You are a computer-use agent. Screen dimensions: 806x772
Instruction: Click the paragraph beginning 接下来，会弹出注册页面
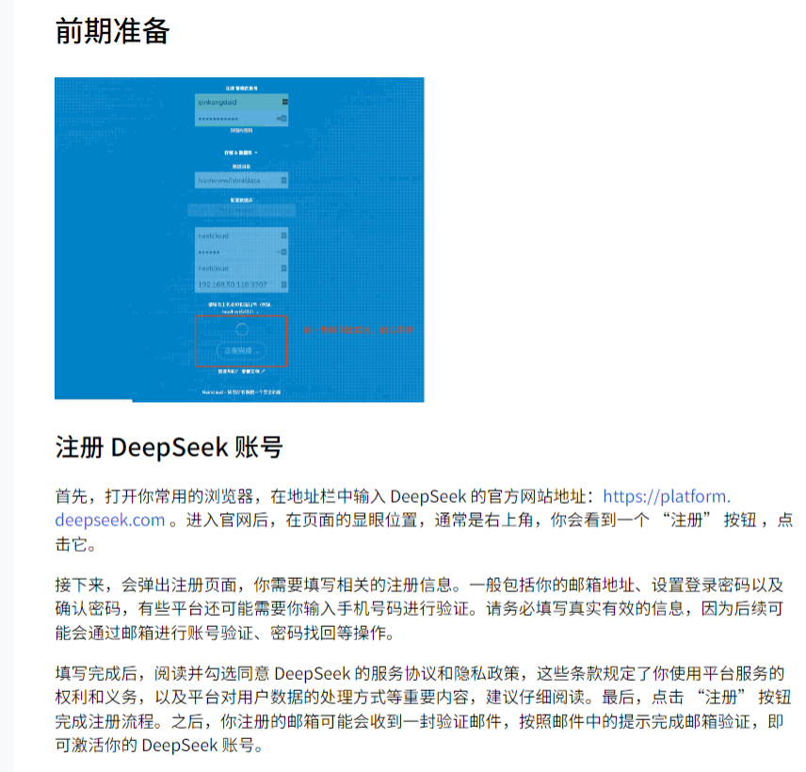[x=419, y=608]
